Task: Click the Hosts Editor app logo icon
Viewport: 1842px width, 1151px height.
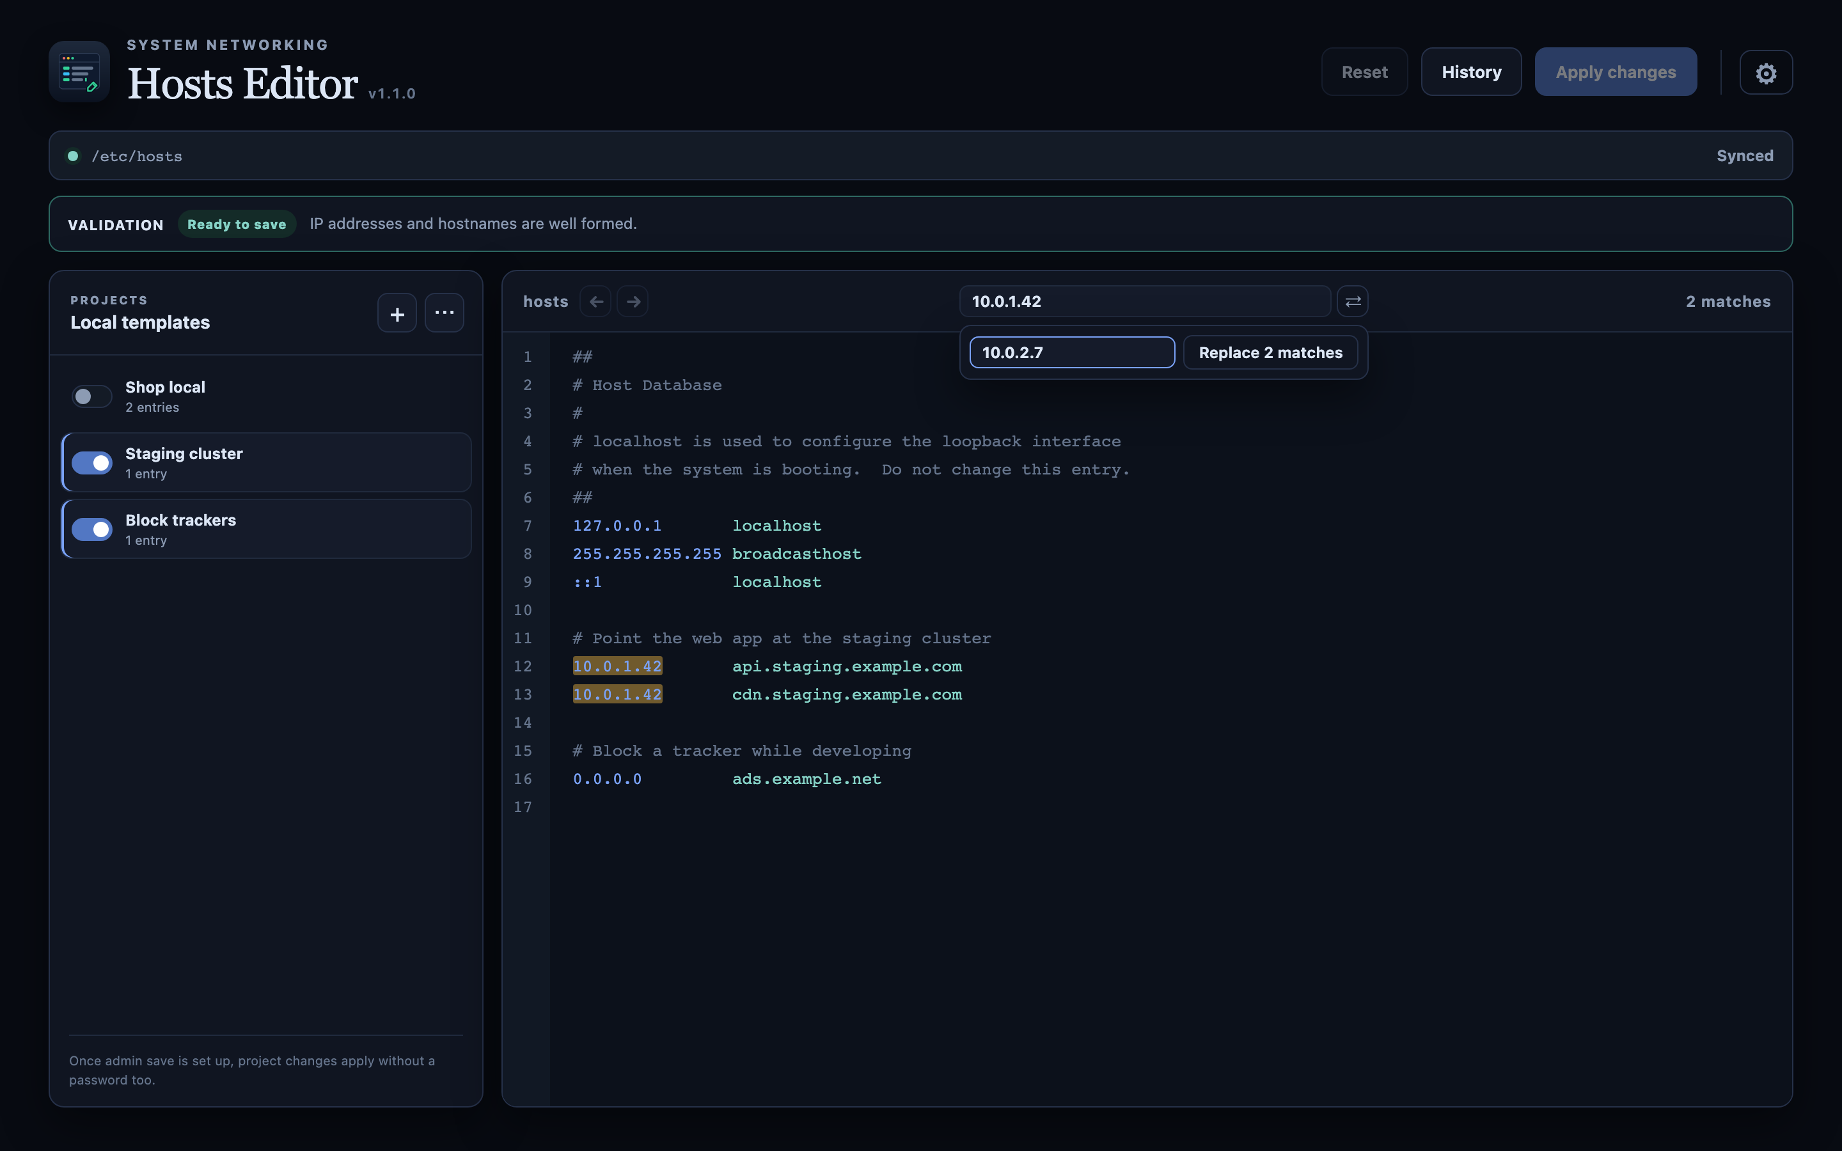Action: click(79, 72)
